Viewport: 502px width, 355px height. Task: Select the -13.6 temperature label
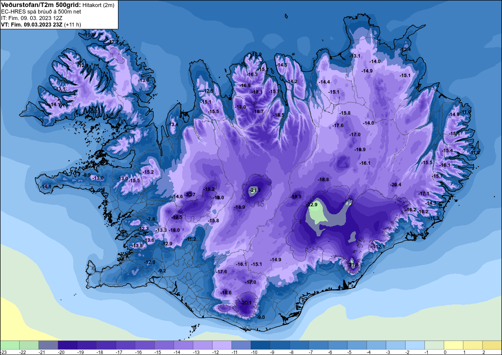click(149, 240)
